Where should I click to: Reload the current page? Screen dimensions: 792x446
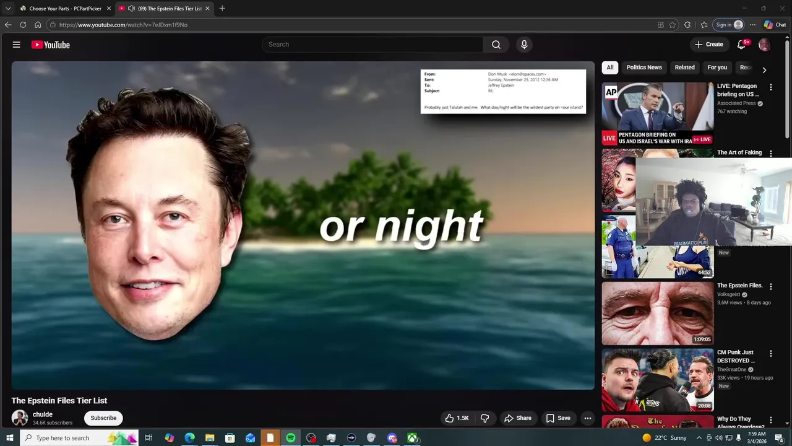click(x=23, y=25)
